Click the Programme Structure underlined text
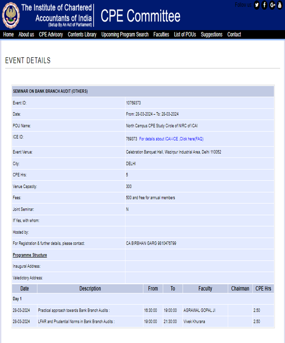The image size is (285, 343). (30, 255)
